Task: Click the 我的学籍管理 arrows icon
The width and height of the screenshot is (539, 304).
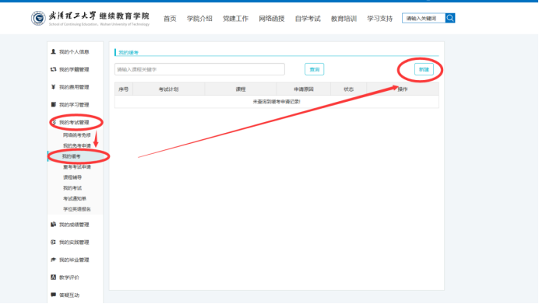Action: pyautogui.click(x=53, y=69)
